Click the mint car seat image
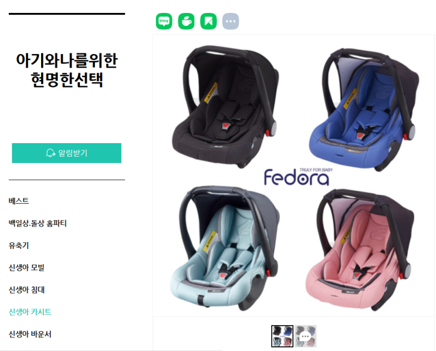The width and height of the screenshot is (436, 351). point(224,248)
